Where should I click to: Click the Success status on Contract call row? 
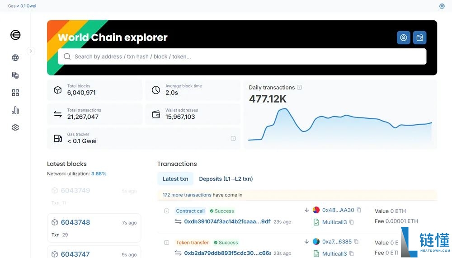(x=221, y=211)
